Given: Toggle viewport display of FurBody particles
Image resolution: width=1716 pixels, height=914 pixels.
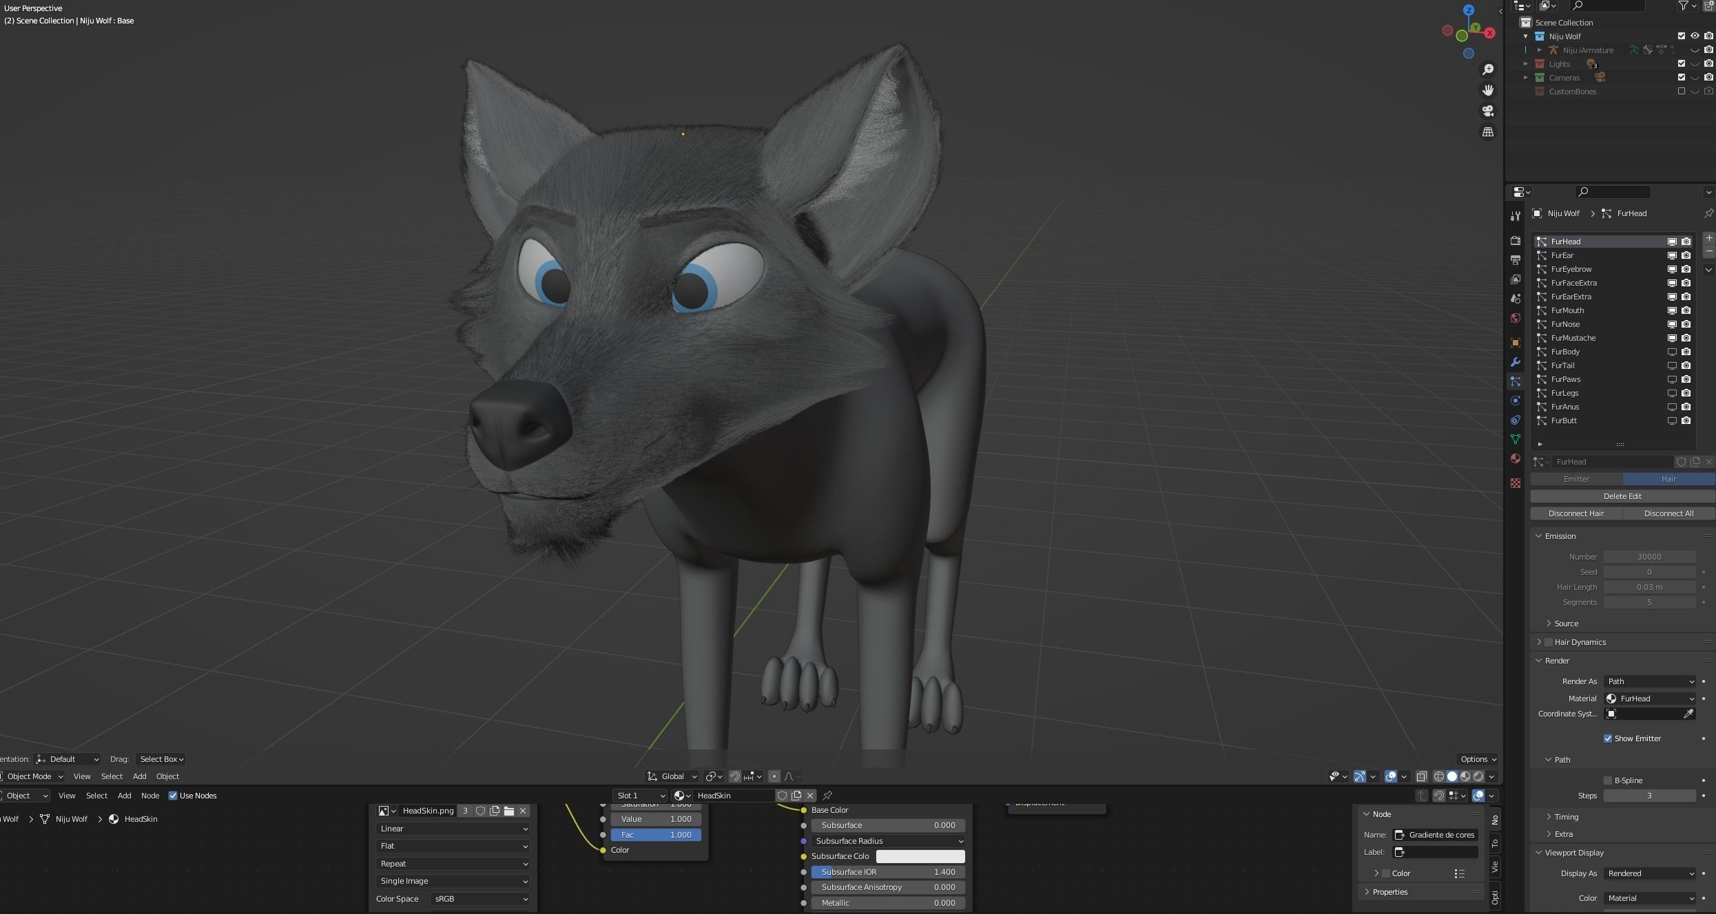Looking at the screenshot, I should [x=1671, y=352].
